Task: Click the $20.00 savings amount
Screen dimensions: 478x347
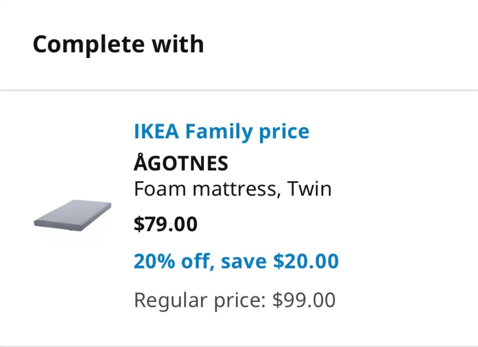Action: coord(305,261)
